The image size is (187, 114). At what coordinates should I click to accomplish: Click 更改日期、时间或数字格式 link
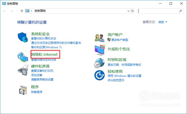pyautogui.click(x=124, y=65)
